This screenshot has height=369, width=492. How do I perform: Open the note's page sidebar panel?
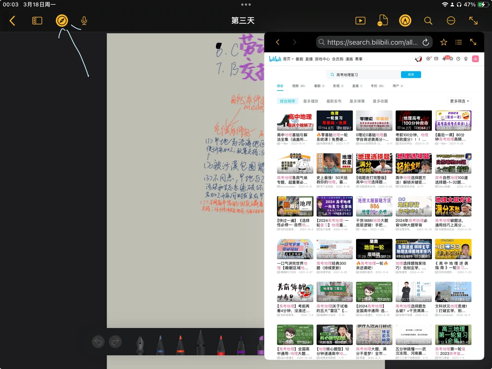37,21
